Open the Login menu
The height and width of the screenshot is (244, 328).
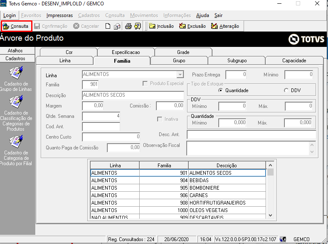pos(10,15)
